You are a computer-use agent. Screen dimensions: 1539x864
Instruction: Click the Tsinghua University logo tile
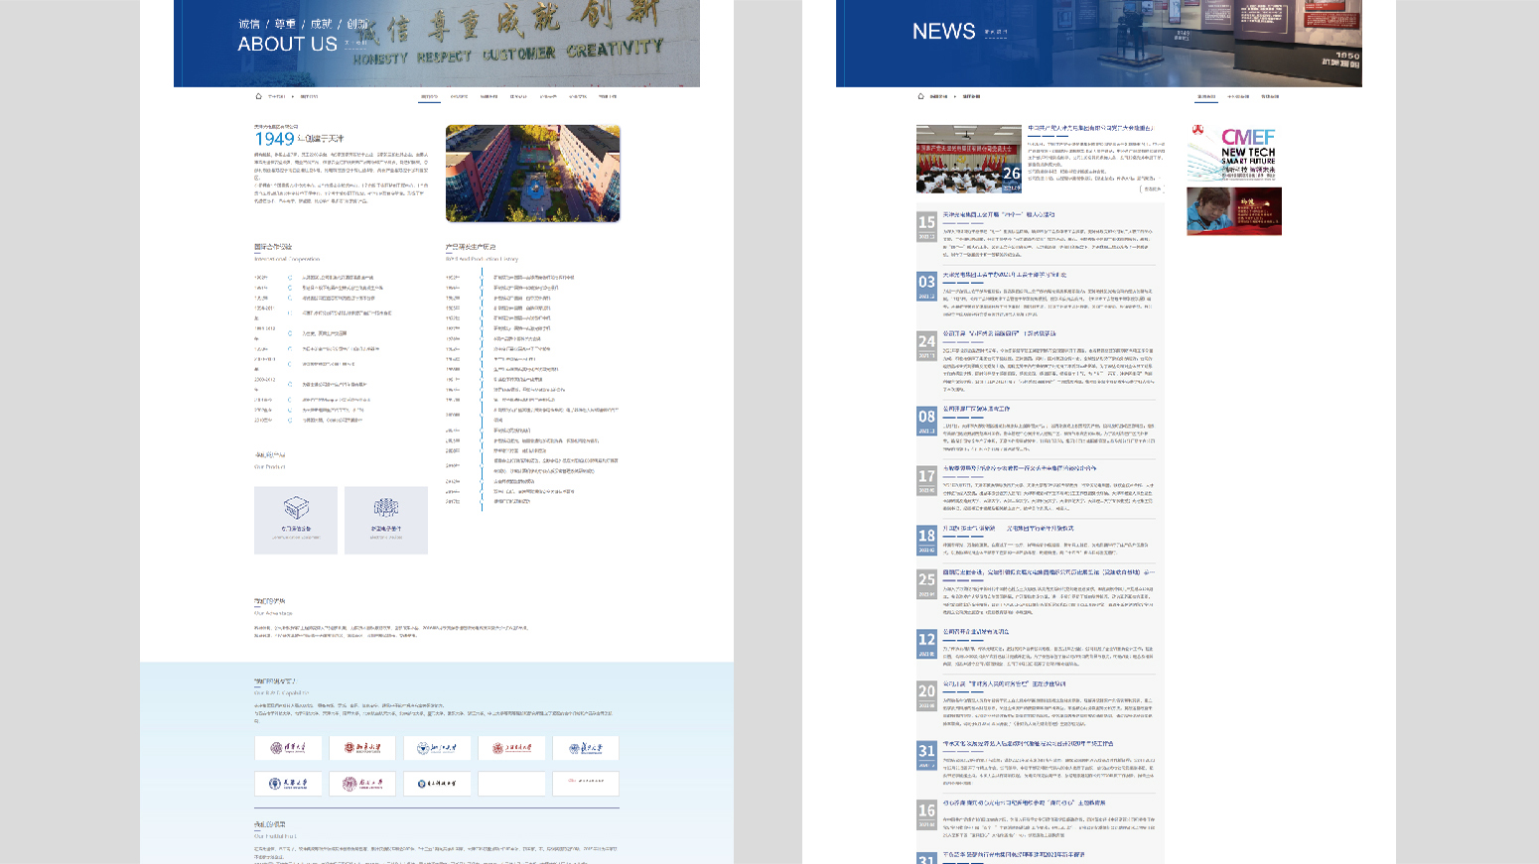point(288,748)
